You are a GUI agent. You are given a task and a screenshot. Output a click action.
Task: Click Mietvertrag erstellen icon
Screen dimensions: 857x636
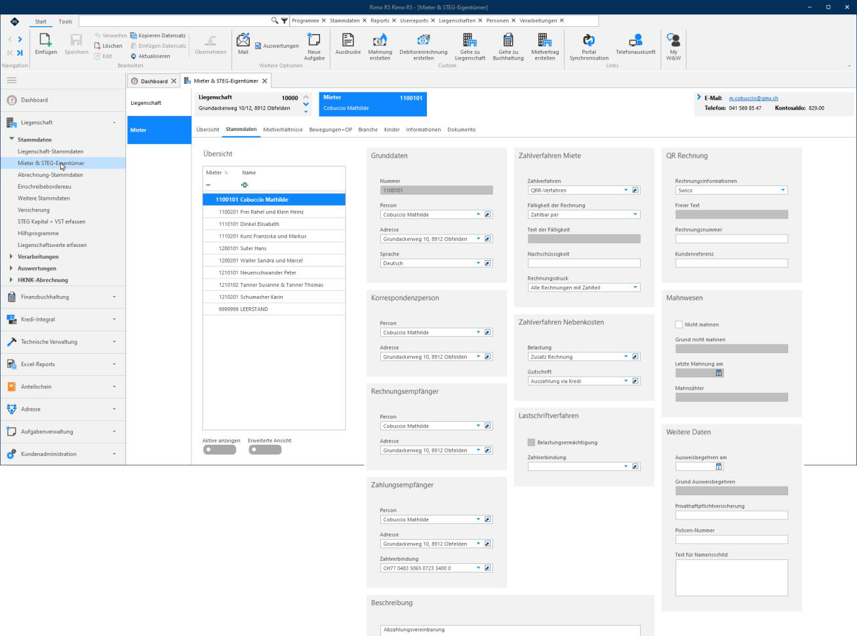(x=545, y=40)
